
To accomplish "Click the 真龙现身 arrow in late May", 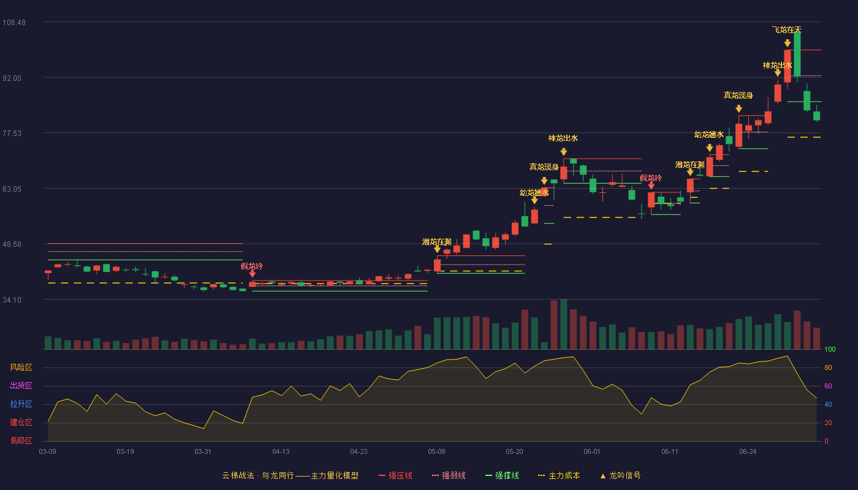I will [x=544, y=181].
